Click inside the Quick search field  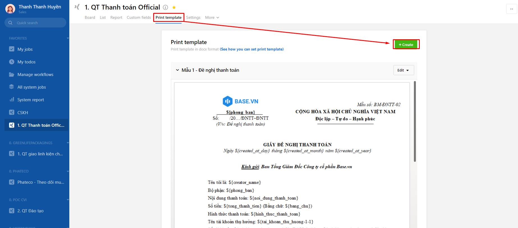point(35,23)
